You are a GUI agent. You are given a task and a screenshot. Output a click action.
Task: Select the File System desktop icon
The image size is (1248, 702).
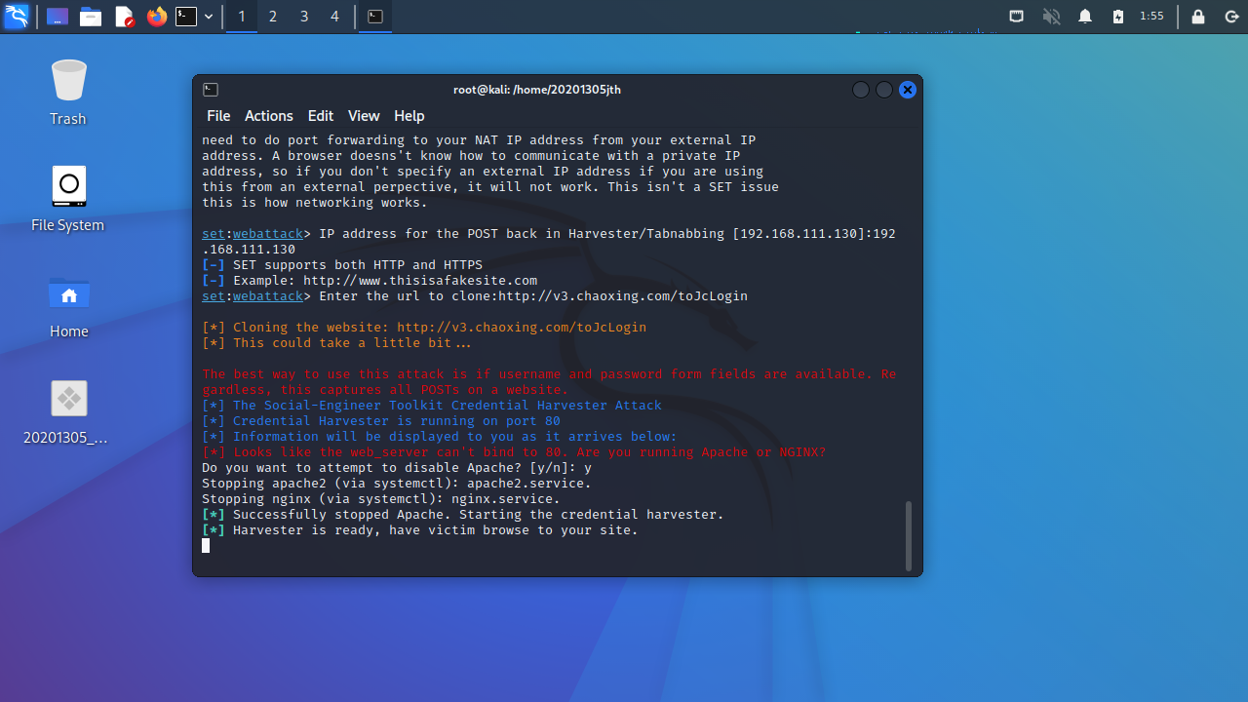[68, 199]
